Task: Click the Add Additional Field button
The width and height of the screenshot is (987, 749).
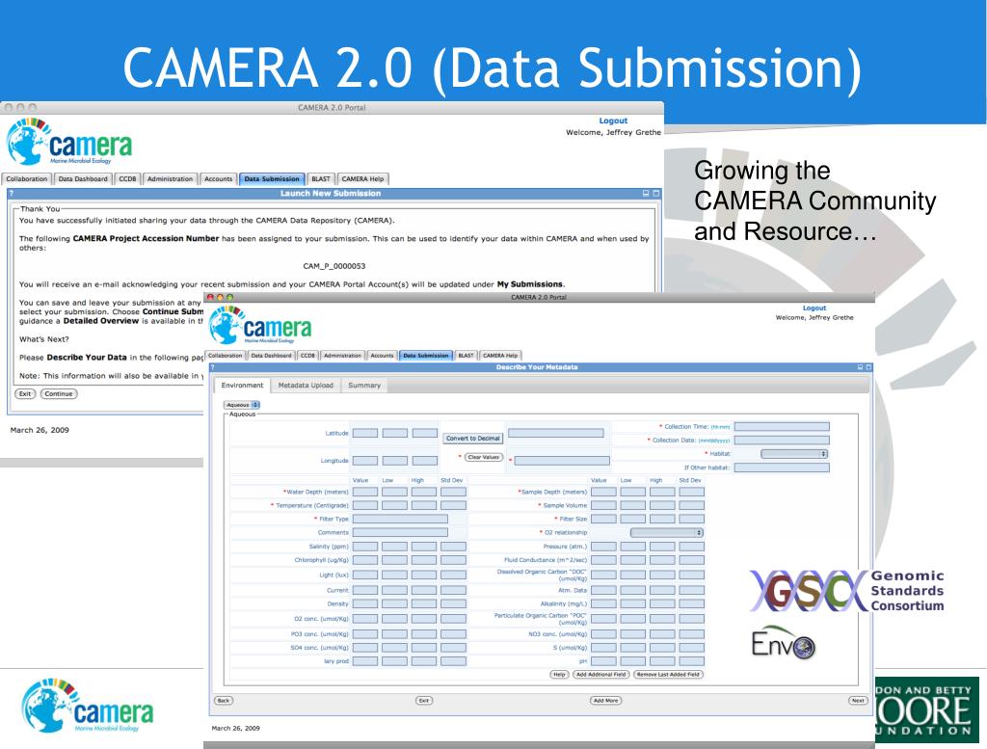Action: point(600,674)
